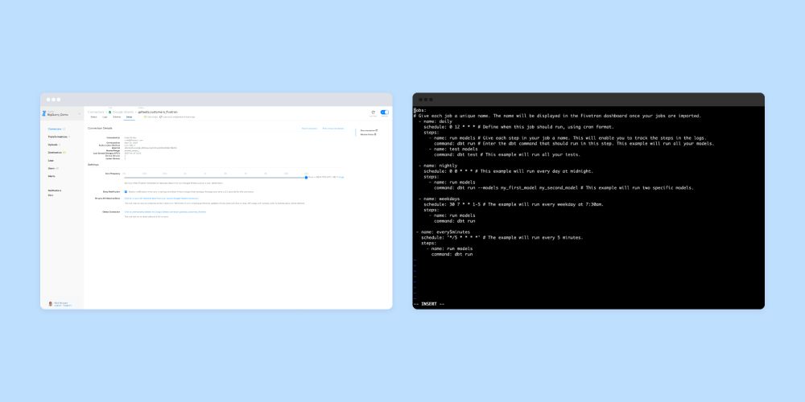
Task: Click the permanently delete connector link
Action: click(165, 211)
